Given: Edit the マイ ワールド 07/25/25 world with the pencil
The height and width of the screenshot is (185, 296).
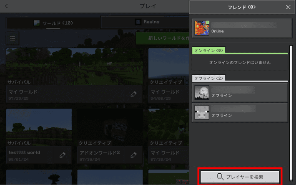Looking at the screenshot, I should point(133,94).
